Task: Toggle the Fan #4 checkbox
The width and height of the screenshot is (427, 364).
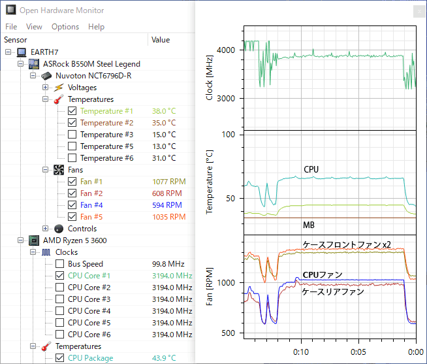Action: pyautogui.click(x=72, y=205)
